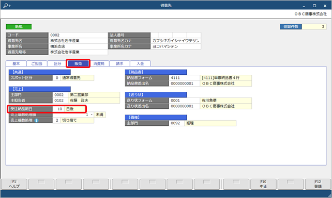The image size is (332, 198).
Task: Go to the 入金 tab
Action: point(140,63)
